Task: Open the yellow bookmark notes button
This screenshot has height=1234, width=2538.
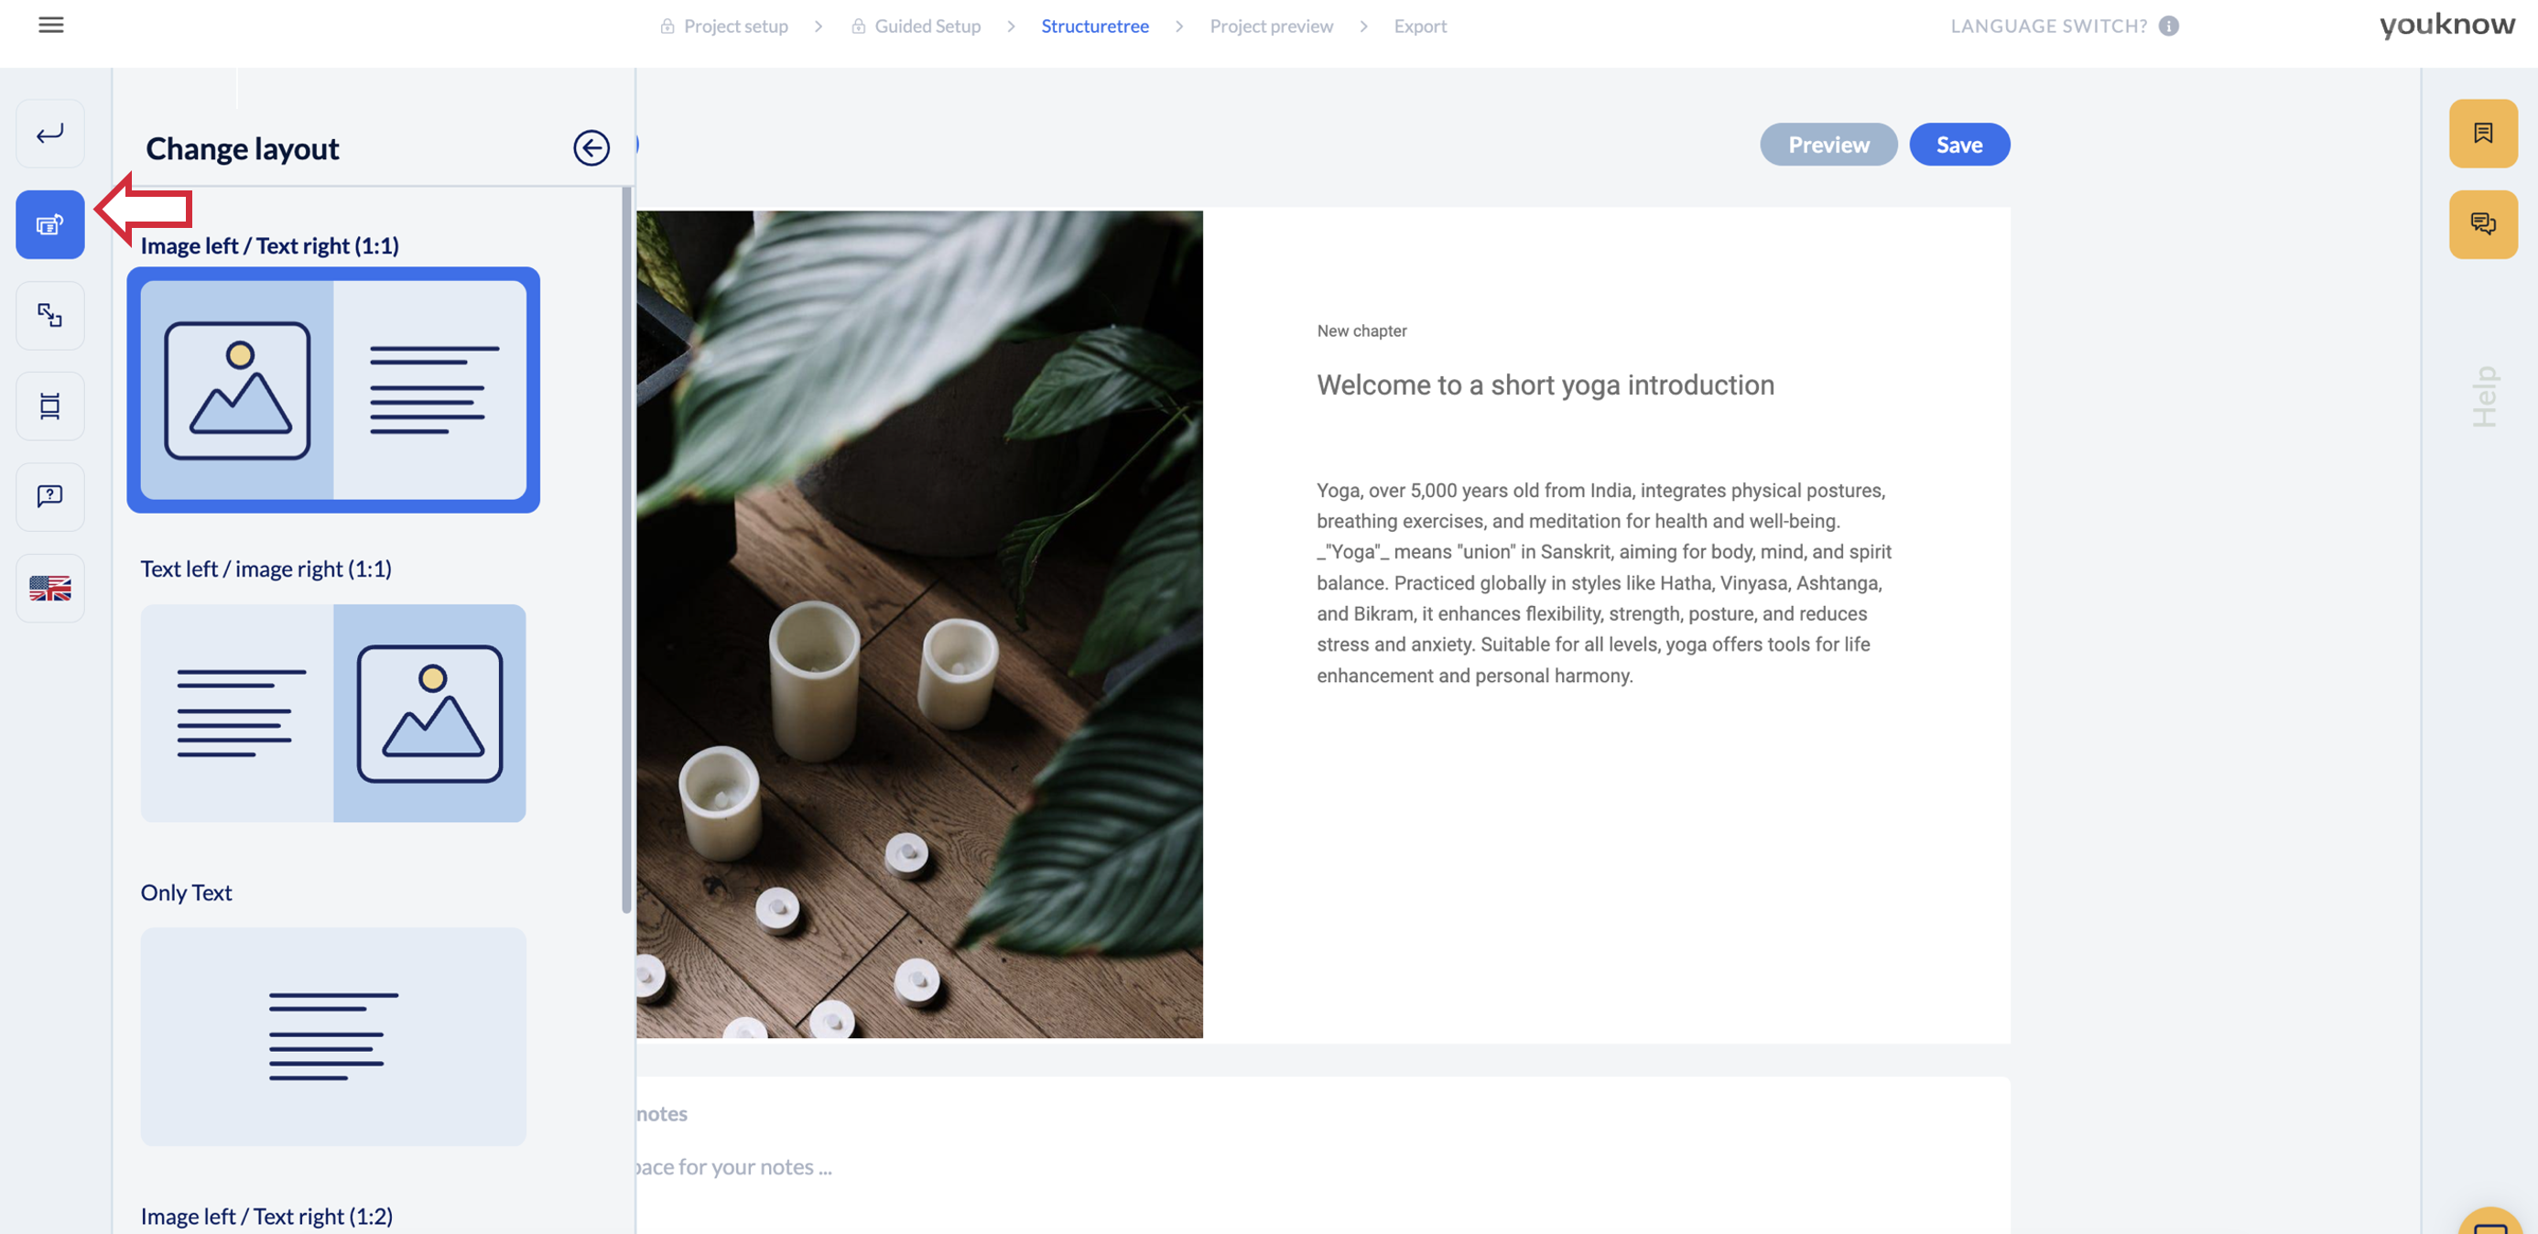Action: tap(2482, 134)
